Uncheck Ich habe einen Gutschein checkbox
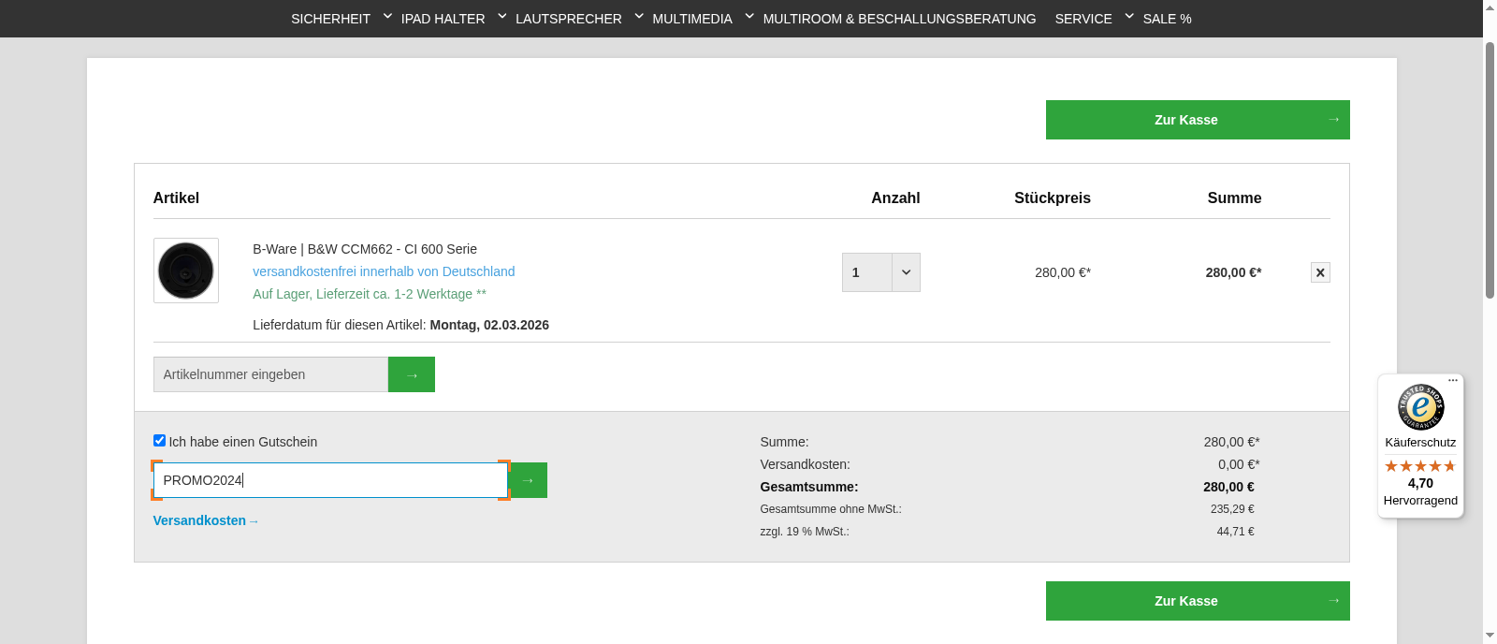1497x644 pixels. click(159, 441)
